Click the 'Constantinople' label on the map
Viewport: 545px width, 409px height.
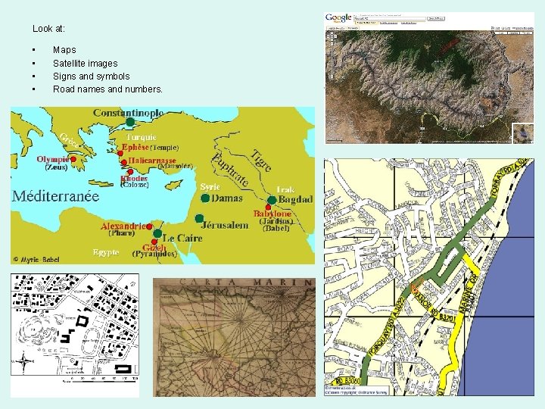point(128,113)
